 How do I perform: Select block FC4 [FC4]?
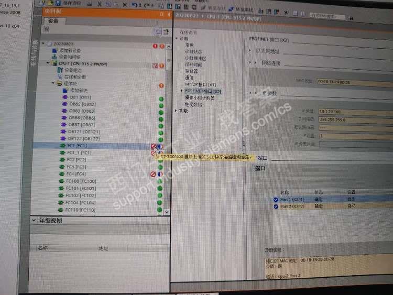coord(72,173)
